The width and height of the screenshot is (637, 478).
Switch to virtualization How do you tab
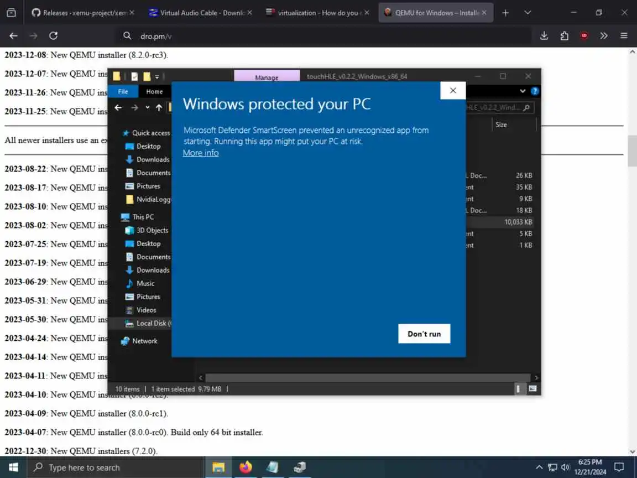pyautogui.click(x=317, y=13)
